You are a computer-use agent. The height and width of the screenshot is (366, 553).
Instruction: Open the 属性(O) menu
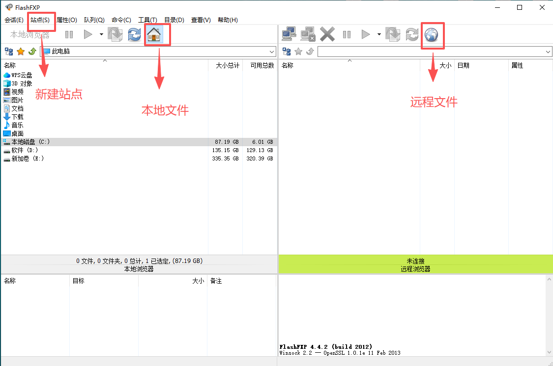[x=67, y=20]
